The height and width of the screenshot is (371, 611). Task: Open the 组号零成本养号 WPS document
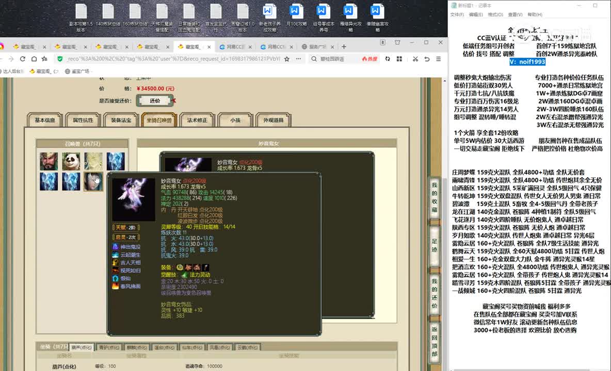pyautogui.click(x=324, y=18)
